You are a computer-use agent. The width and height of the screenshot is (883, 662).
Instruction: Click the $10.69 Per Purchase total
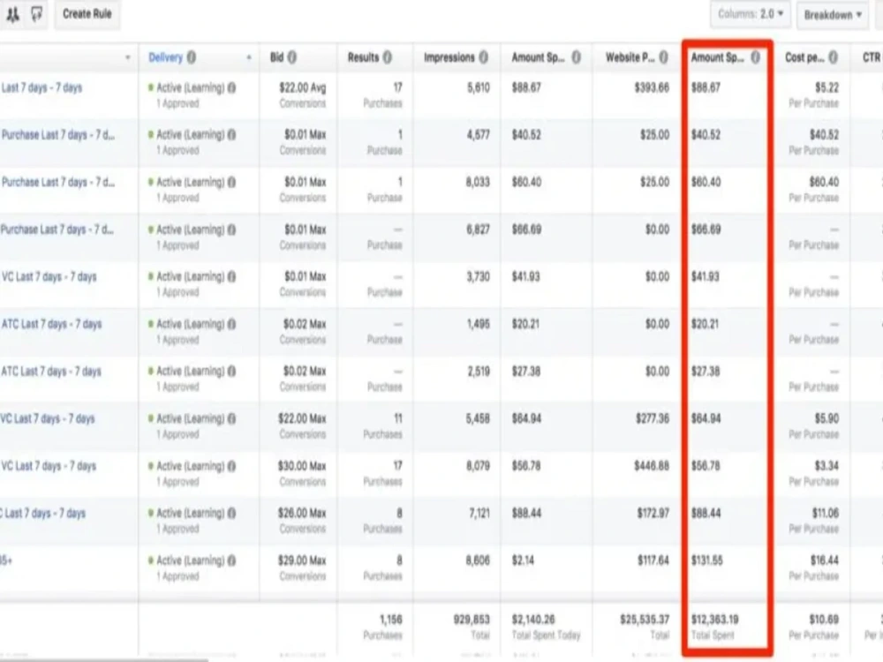824,620
